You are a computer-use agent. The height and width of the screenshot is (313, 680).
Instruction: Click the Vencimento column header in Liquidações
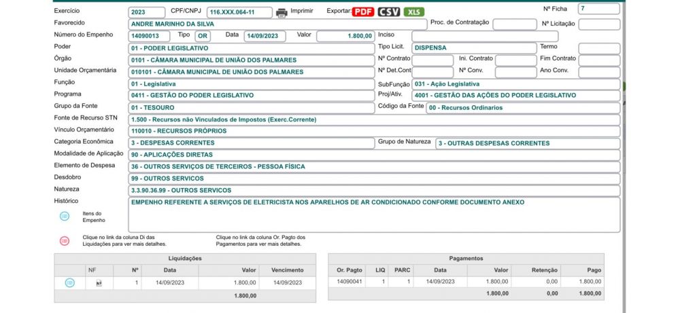click(x=288, y=270)
